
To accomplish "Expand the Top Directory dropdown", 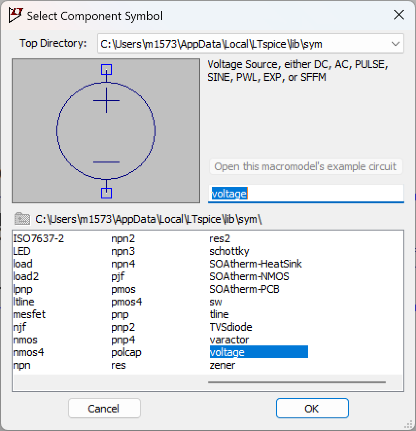I will pyautogui.click(x=395, y=44).
